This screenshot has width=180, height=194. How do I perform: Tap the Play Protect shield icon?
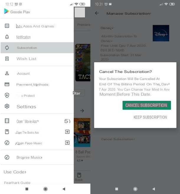tap(7, 95)
